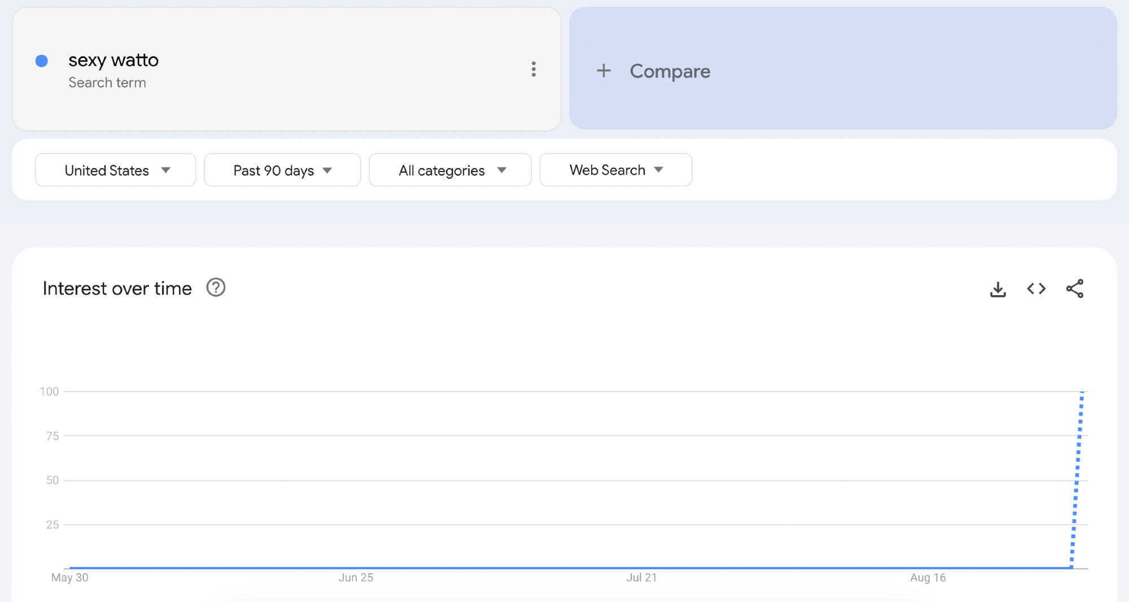1129x602 pixels.
Task: Open the help icon next to Interest over time
Action: click(x=216, y=288)
